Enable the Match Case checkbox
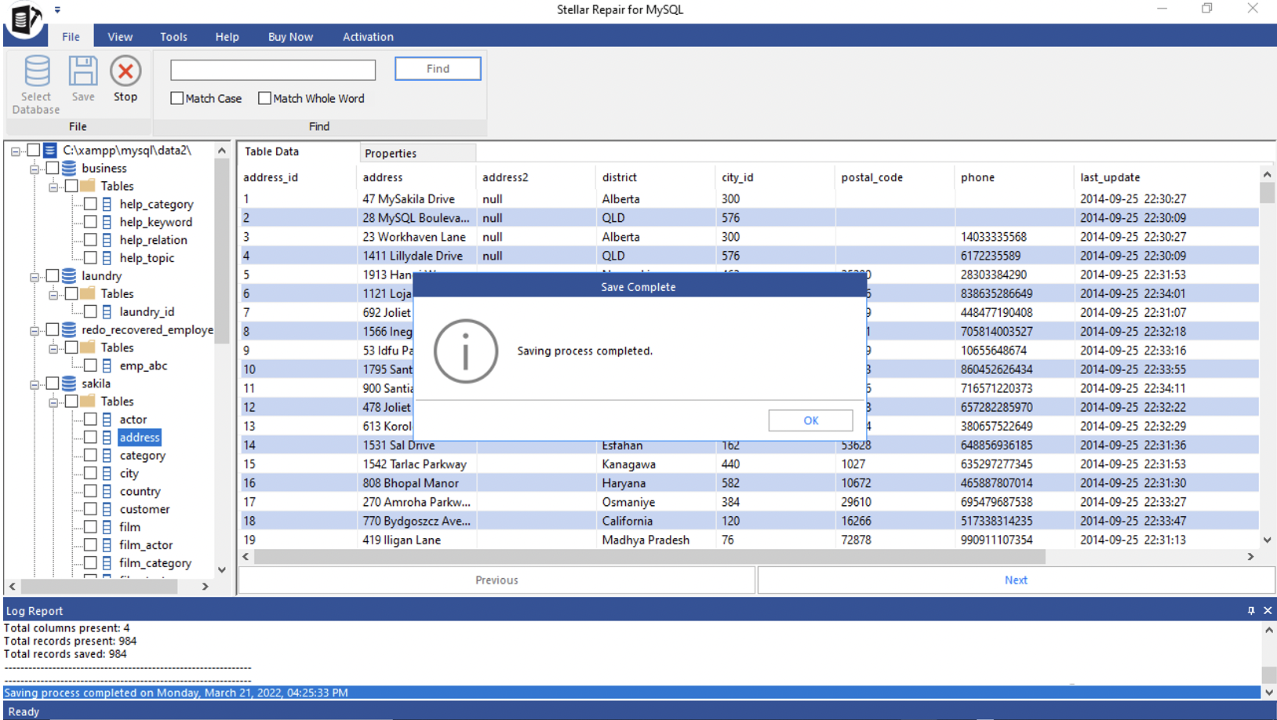The width and height of the screenshot is (1277, 720). coord(176,98)
